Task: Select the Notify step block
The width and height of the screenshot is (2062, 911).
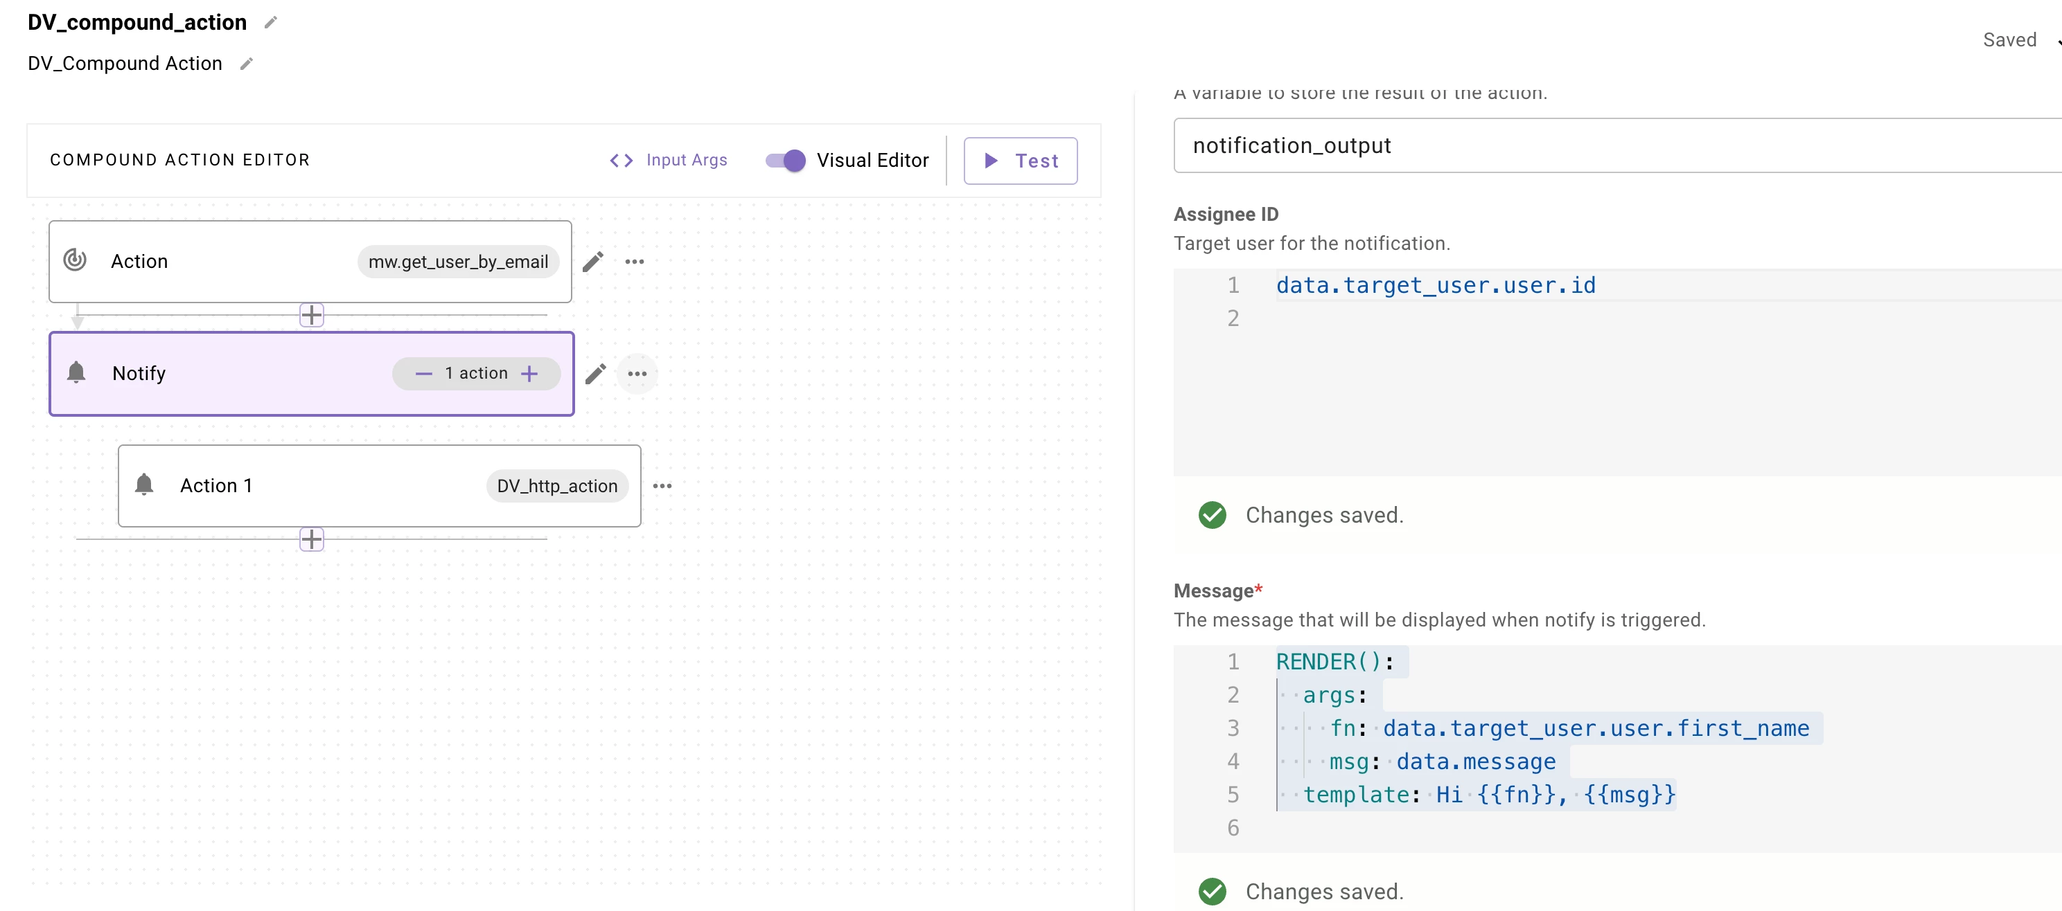Action: pos(240,374)
